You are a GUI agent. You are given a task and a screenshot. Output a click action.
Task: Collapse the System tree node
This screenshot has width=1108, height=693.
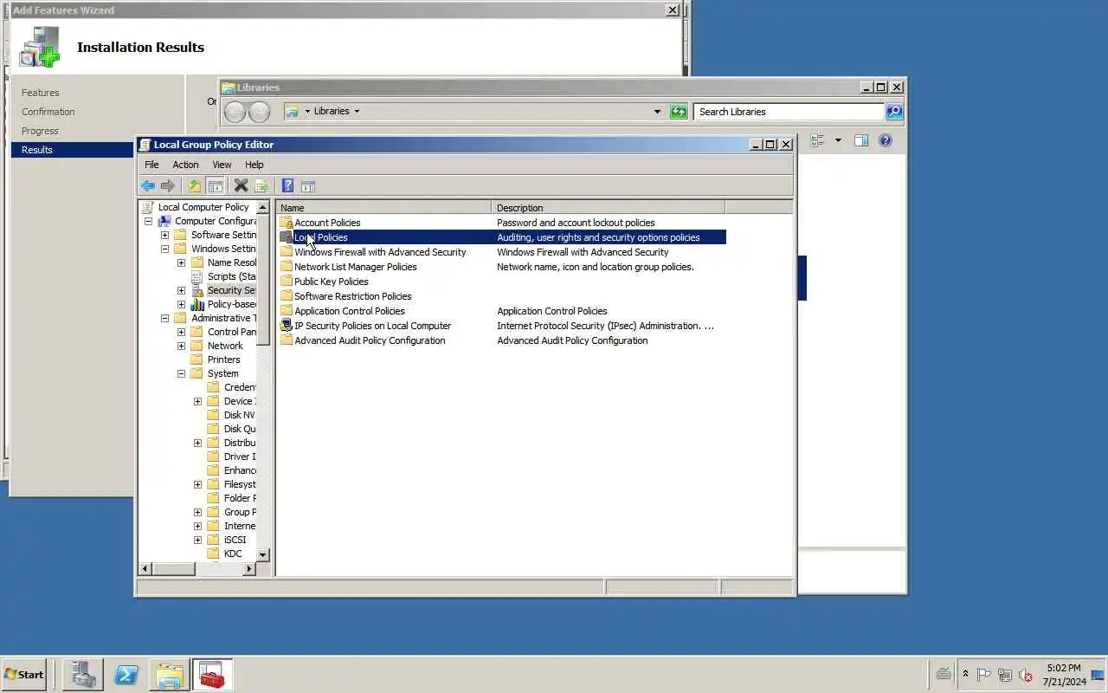[182, 373]
